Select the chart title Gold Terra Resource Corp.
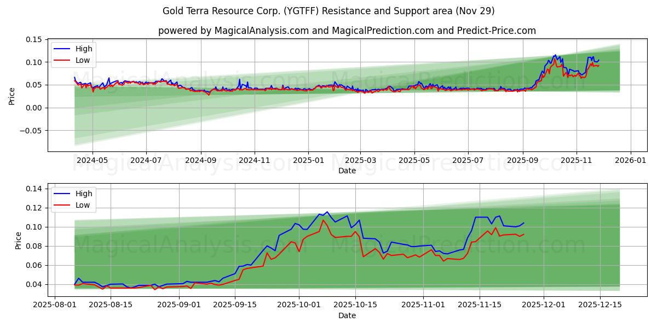This screenshot has width=657, height=328. [222, 10]
